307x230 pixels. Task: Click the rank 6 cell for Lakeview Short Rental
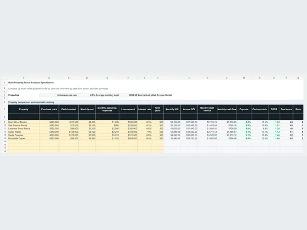(x=298, y=129)
